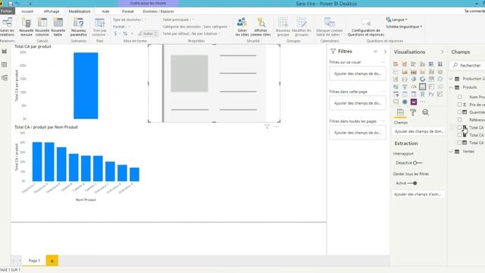Select the R script visual
The image size is (485, 273).
click(423, 94)
